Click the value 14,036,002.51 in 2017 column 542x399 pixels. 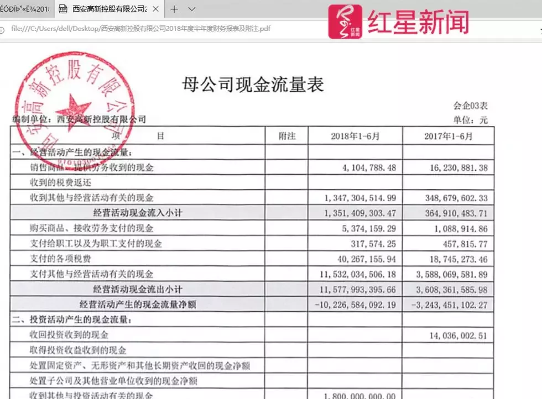coord(458,335)
